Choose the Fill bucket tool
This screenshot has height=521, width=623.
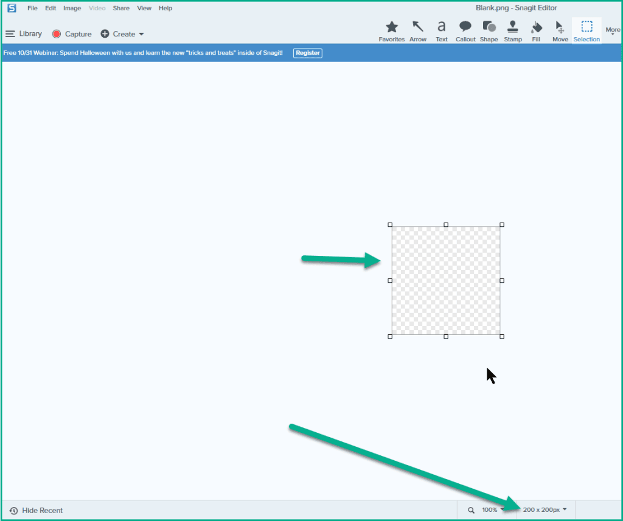pyautogui.click(x=536, y=30)
